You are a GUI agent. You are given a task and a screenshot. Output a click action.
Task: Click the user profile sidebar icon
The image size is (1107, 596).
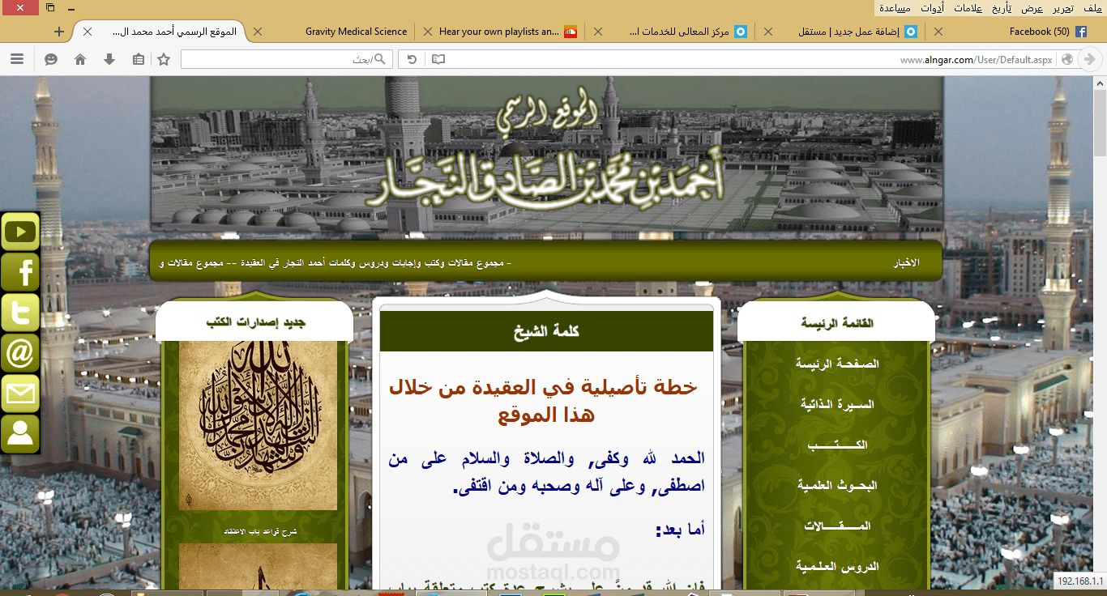[20, 435]
